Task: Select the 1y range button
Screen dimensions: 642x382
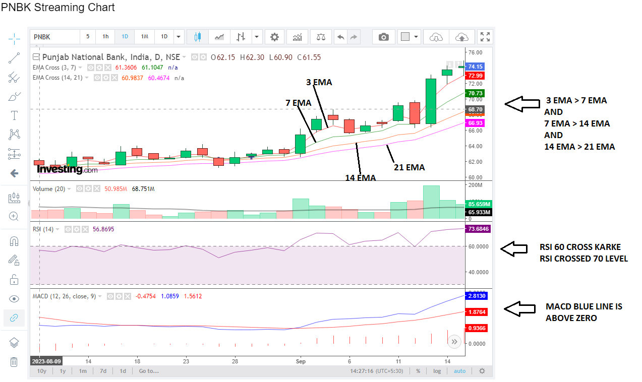Action: [x=63, y=371]
